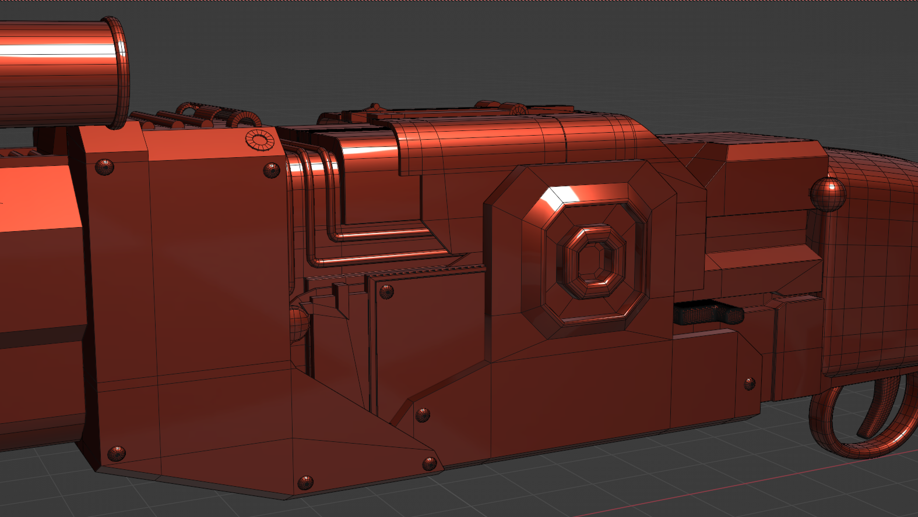Click the concentric ring cap on top plate
The width and height of the screenshot is (918, 517).
point(260,140)
